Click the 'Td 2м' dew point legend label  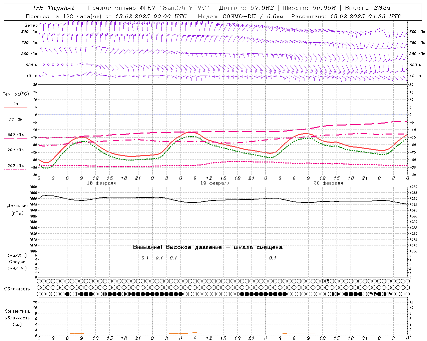(x=16, y=119)
